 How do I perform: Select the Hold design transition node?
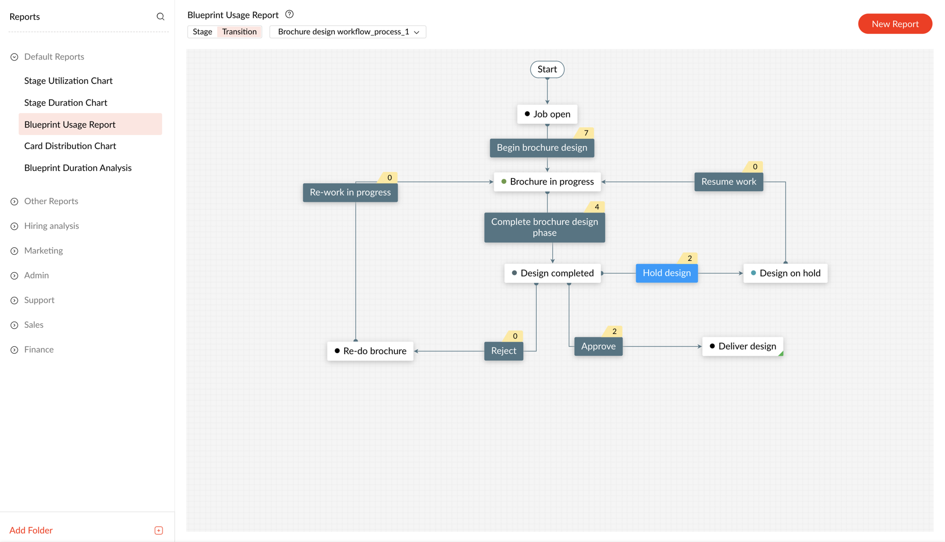pyautogui.click(x=667, y=273)
